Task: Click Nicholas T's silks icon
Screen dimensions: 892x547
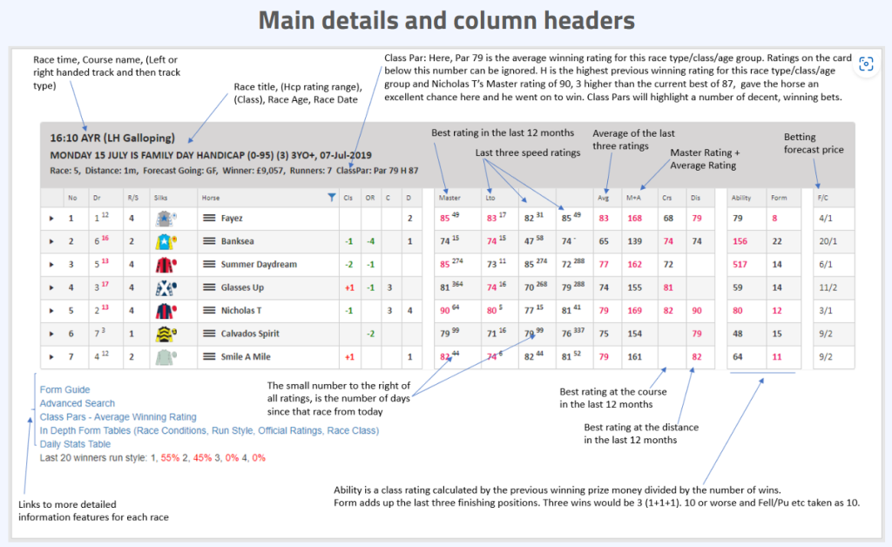Action: [x=166, y=311]
